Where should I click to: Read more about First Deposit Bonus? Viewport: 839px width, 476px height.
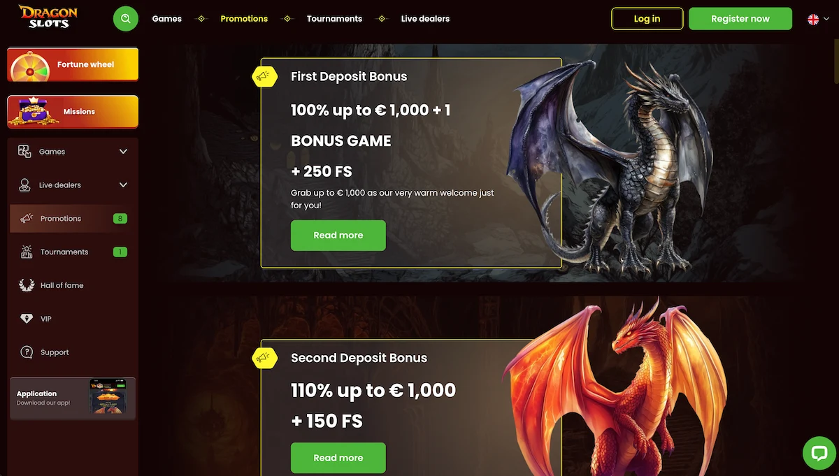(x=338, y=236)
